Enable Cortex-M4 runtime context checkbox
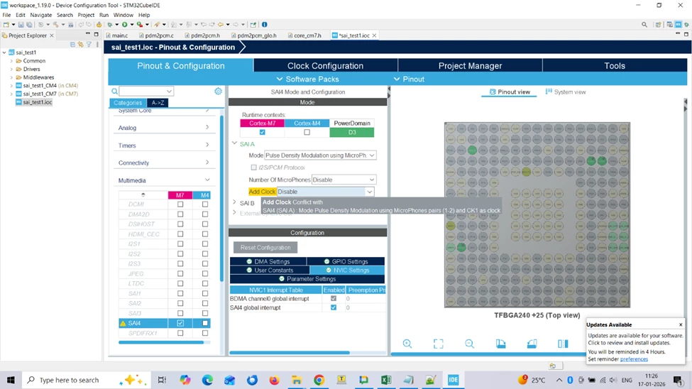Viewport: 692px width, 389px height. [x=307, y=132]
